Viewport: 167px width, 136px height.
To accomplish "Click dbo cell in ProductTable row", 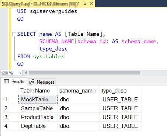I will coord(79,117).
